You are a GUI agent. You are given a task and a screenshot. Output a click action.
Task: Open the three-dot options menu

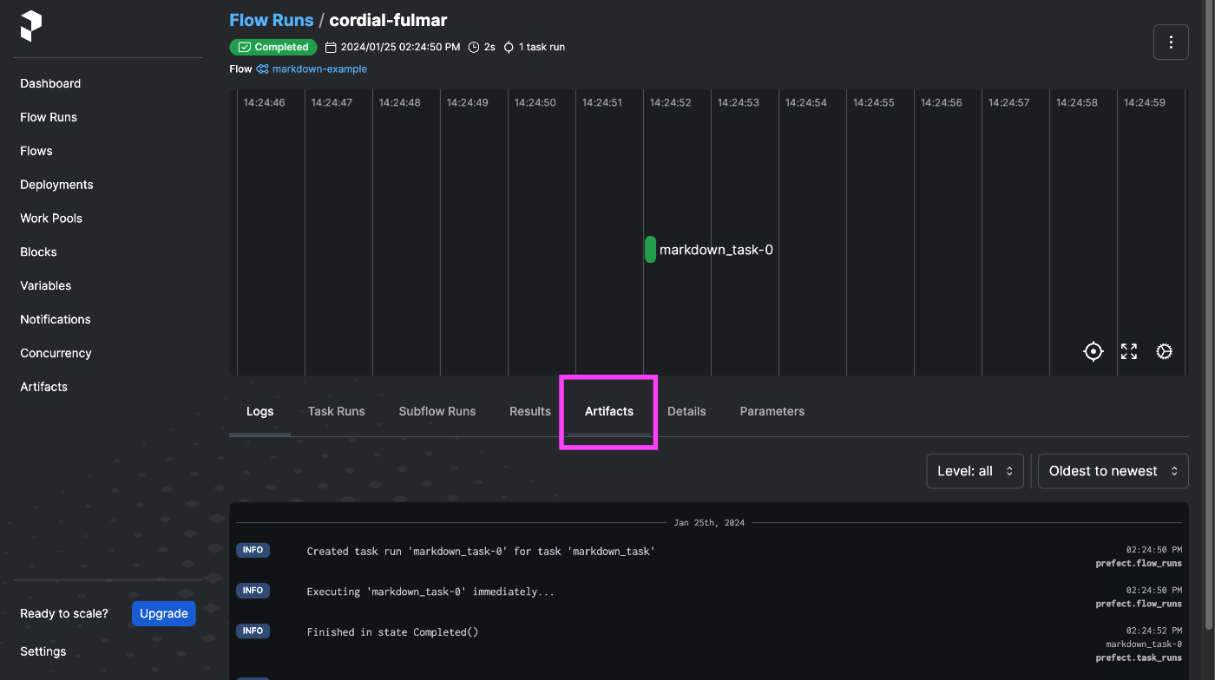point(1171,42)
